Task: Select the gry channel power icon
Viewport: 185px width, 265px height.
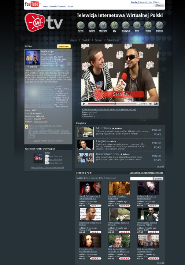Action: [114, 25]
